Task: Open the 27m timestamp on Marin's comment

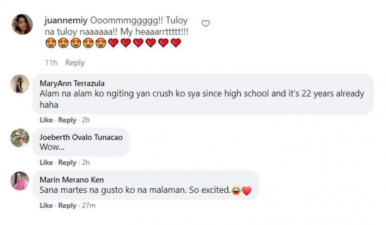Action: pyautogui.click(x=89, y=206)
